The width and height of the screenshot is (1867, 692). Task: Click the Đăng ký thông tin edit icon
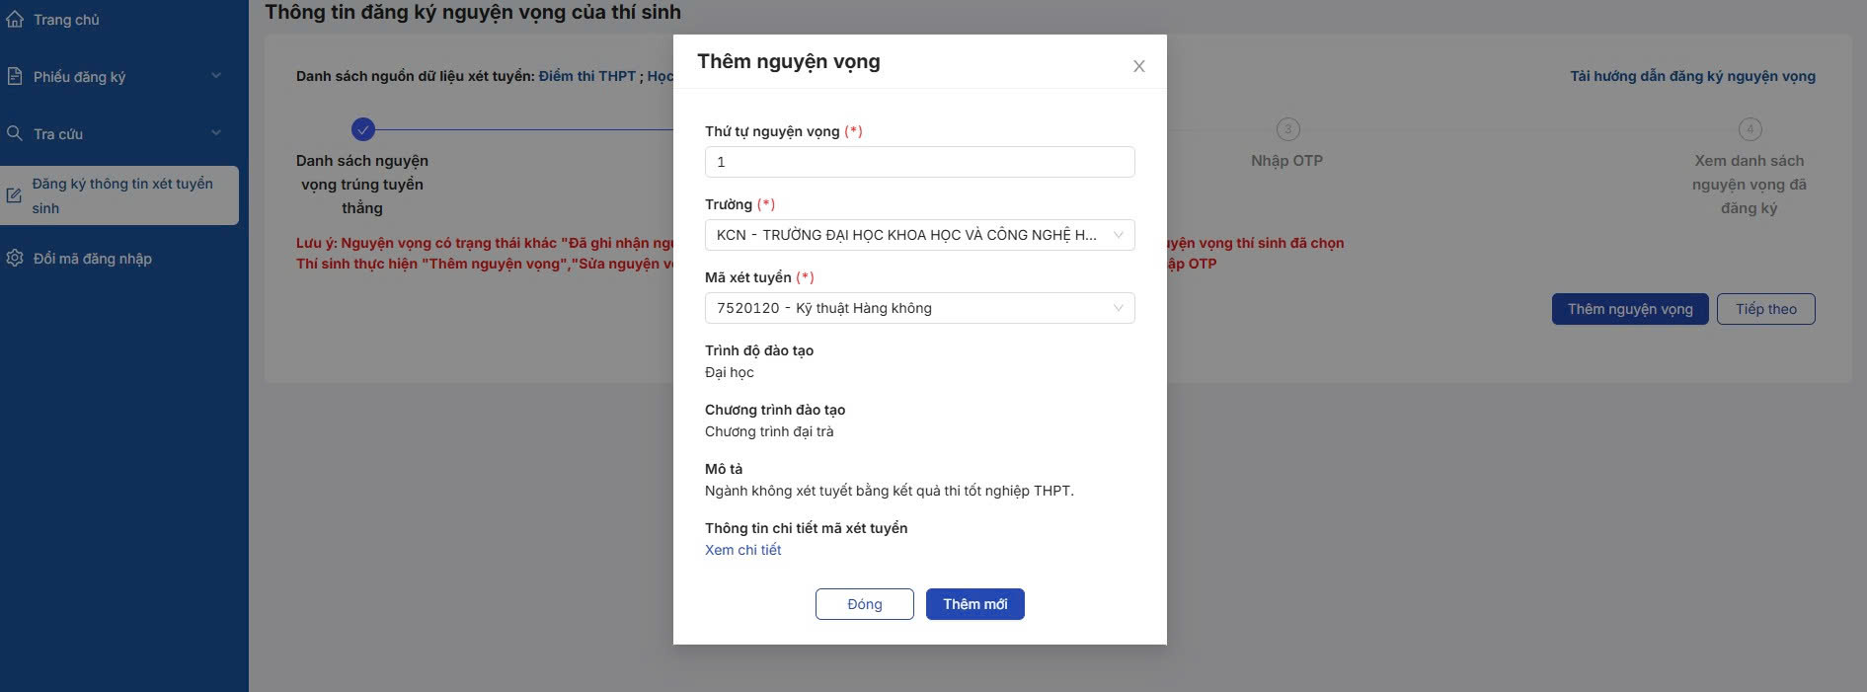[14, 195]
